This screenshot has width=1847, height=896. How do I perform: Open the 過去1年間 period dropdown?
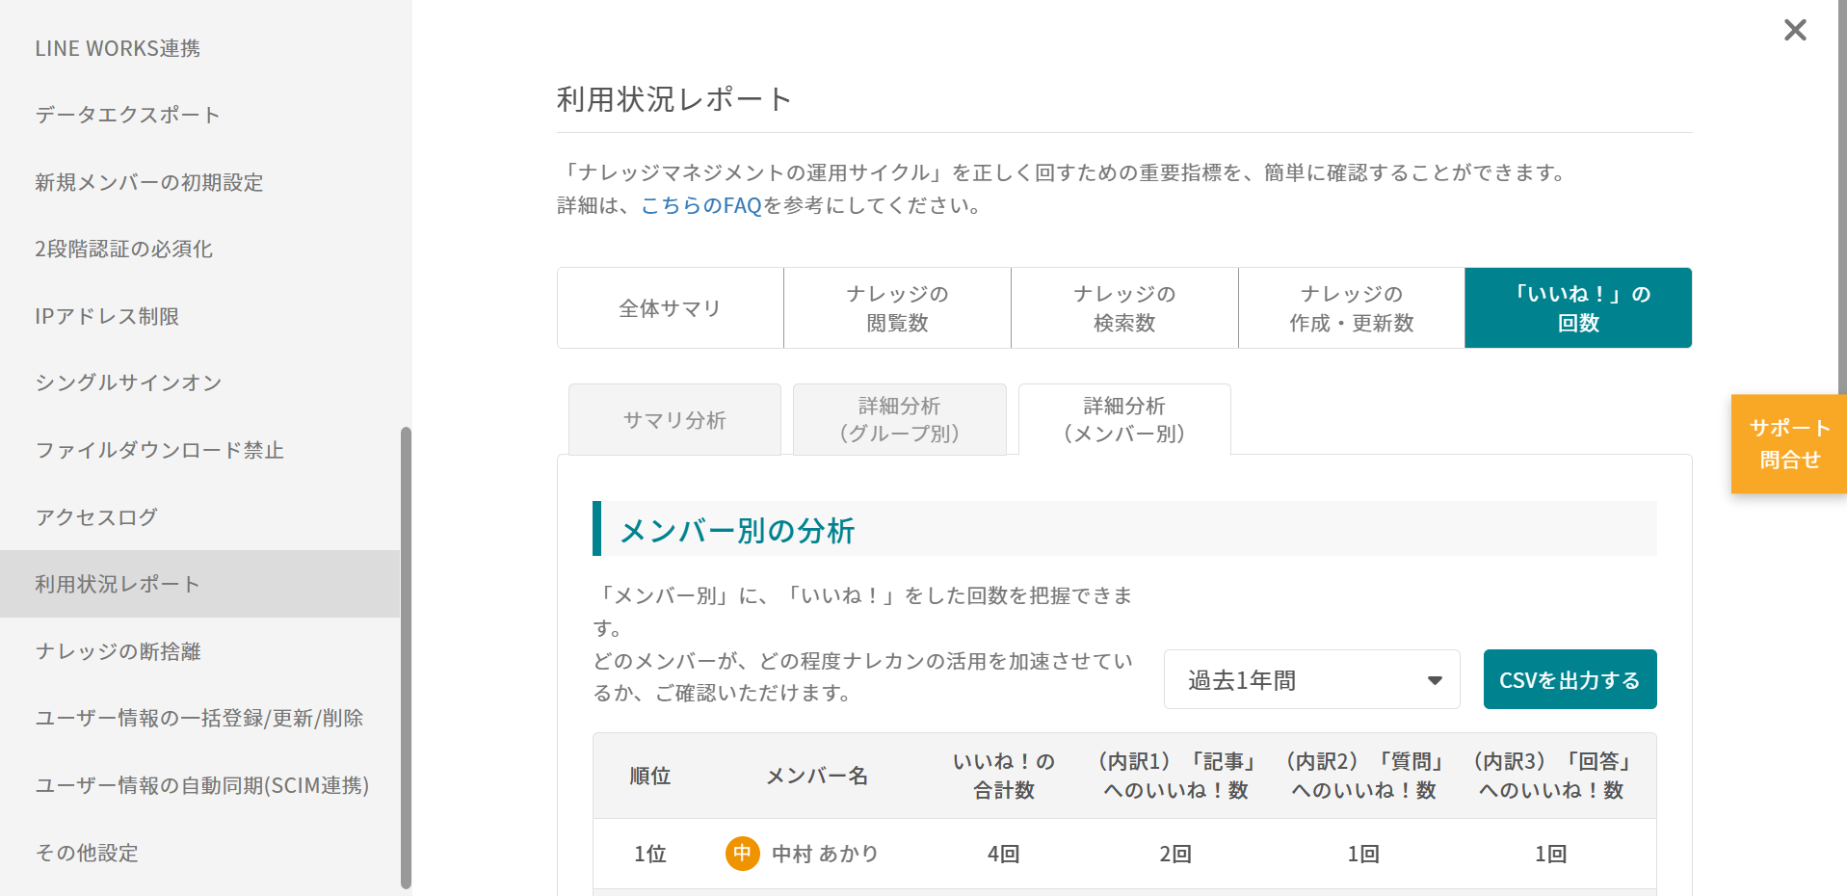coord(1311,680)
